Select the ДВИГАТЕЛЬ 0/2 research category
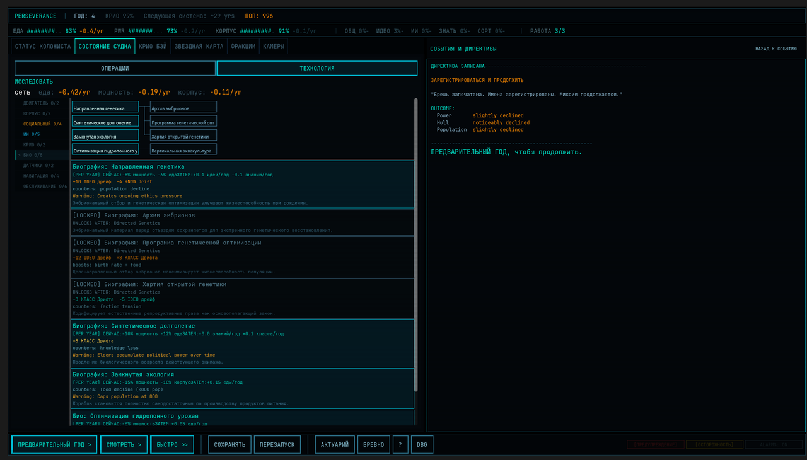807x460 pixels. [x=41, y=103]
